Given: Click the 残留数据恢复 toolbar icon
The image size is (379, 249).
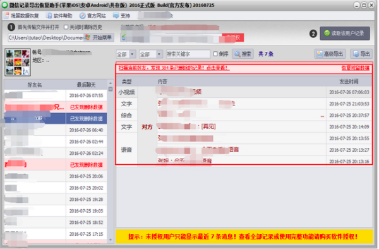Looking at the screenshot, I should pyautogui.click(x=6, y=16).
